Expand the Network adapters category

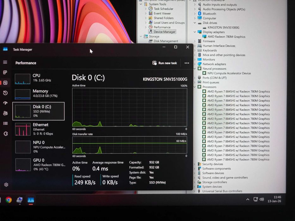pos(195,64)
